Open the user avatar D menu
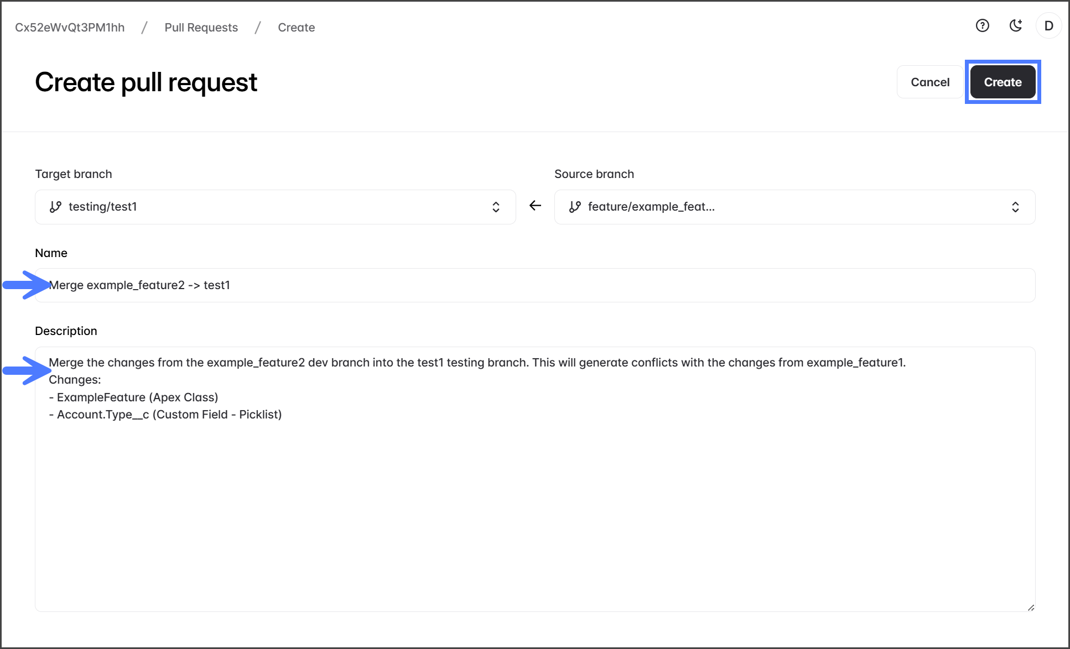The width and height of the screenshot is (1070, 649). pyautogui.click(x=1048, y=26)
